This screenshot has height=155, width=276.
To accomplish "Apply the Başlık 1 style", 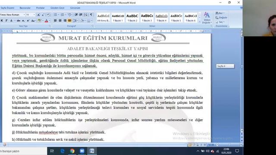I will tap(118, 18).
